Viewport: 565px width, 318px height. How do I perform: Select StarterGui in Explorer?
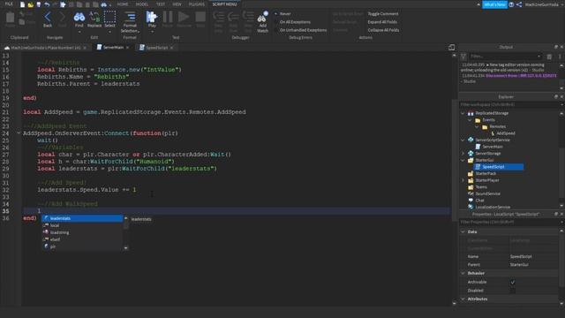[x=485, y=160]
